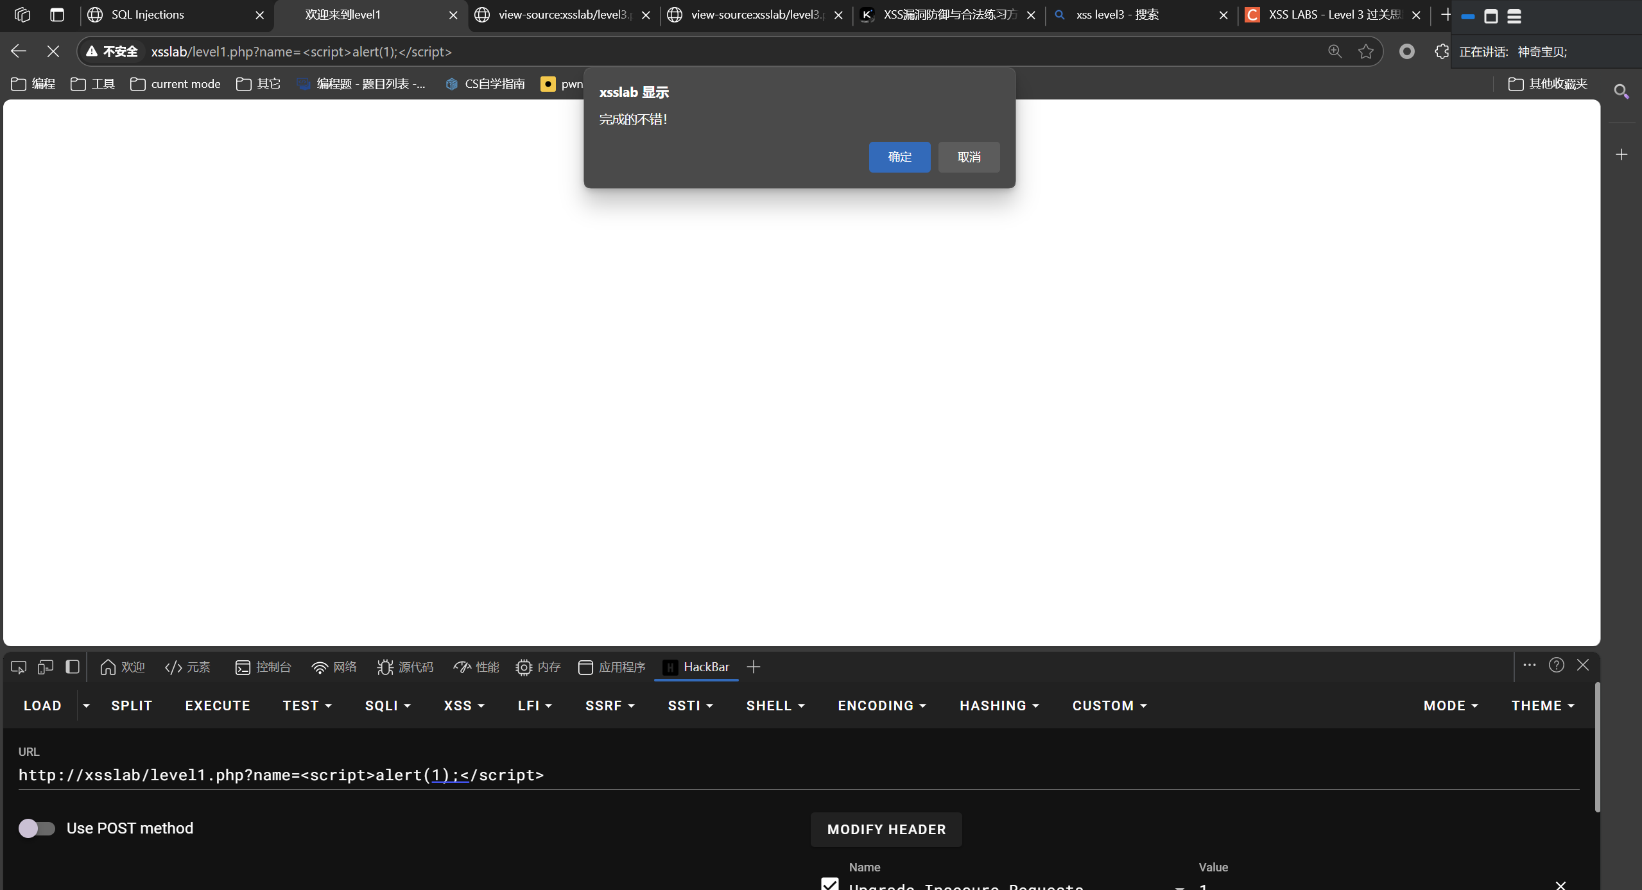The width and height of the screenshot is (1642, 890).
Task: Click the browser back arrow
Action: 19,51
